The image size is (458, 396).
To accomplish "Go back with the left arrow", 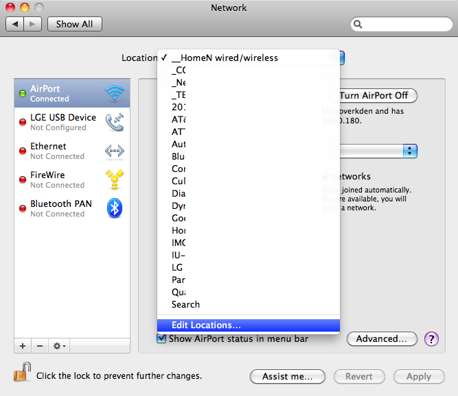I will point(15,24).
